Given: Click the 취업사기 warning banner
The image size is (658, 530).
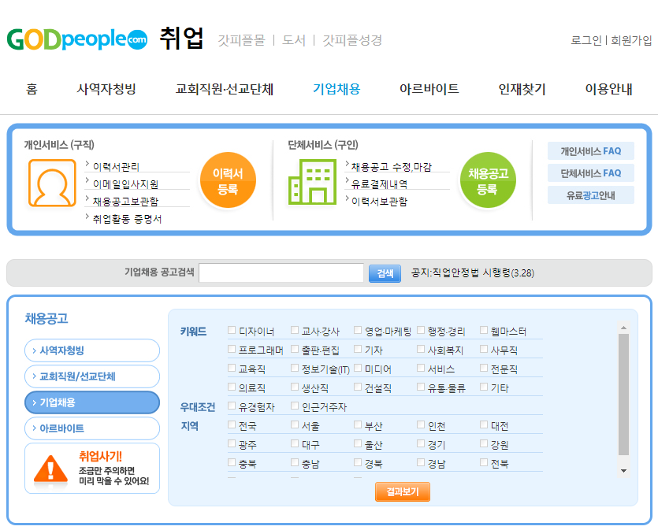Looking at the screenshot, I should point(92,469).
